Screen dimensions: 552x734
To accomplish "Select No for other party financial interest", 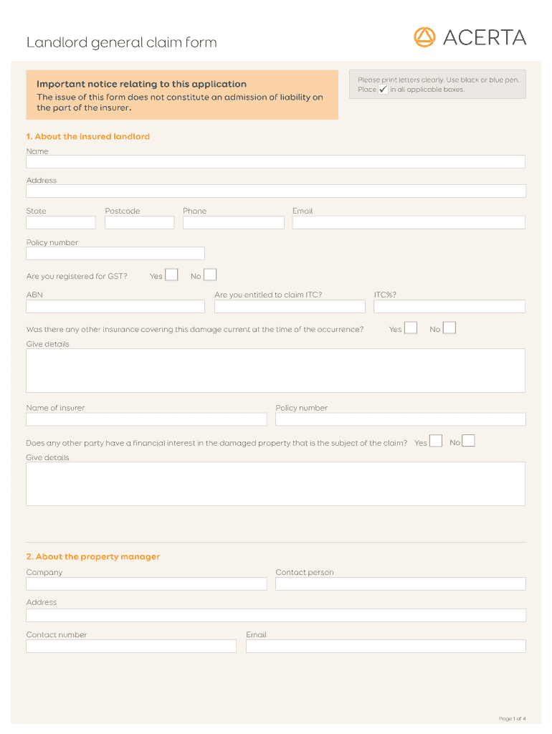I will 468,442.
